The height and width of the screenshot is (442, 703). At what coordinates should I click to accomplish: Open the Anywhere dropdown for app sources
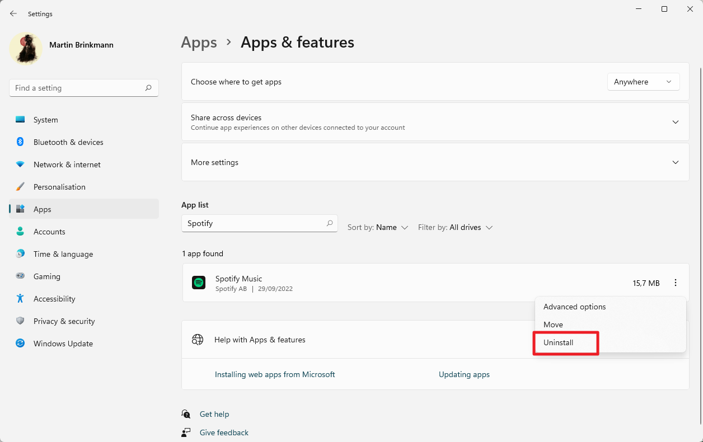coord(643,82)
